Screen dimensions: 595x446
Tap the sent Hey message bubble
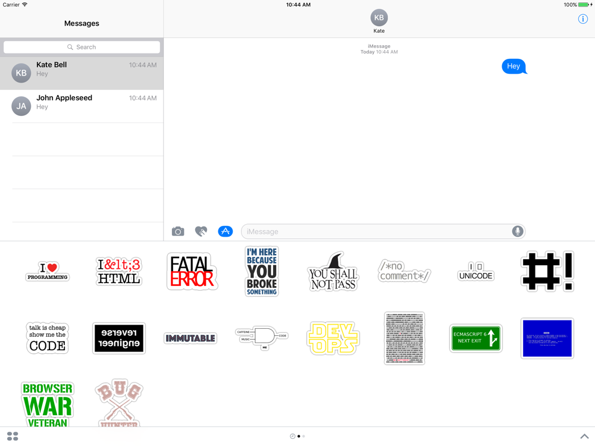tap(514, 67)
